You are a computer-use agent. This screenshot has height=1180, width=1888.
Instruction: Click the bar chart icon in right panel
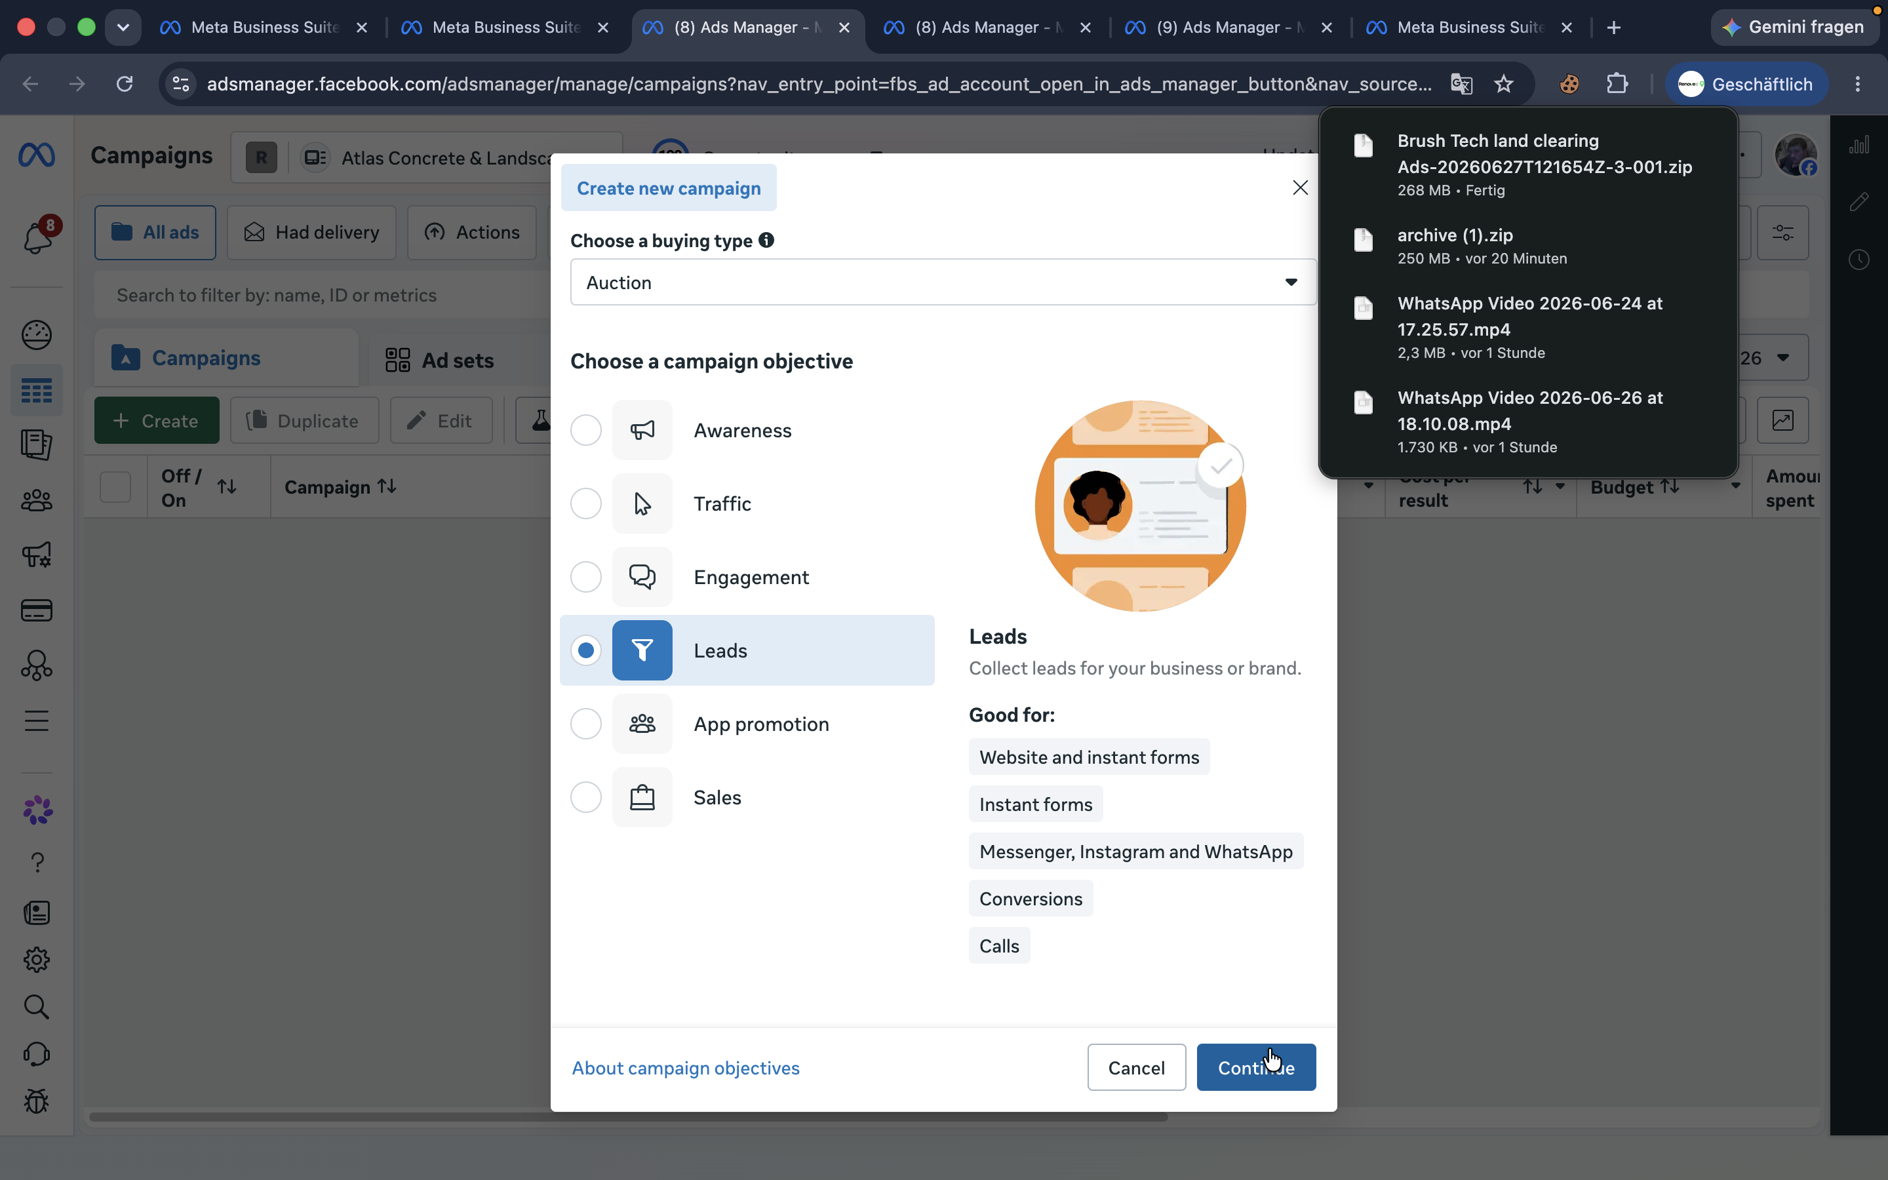click(x=1859, y=145)
